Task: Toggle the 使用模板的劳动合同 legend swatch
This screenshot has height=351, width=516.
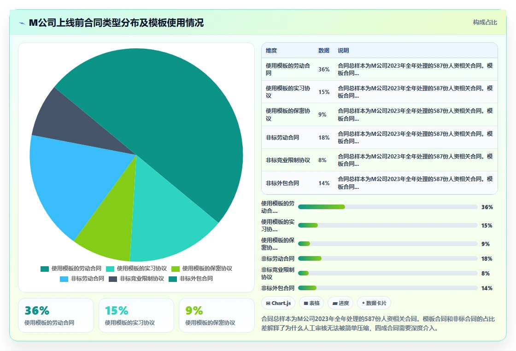Action: tap(44, 269)
